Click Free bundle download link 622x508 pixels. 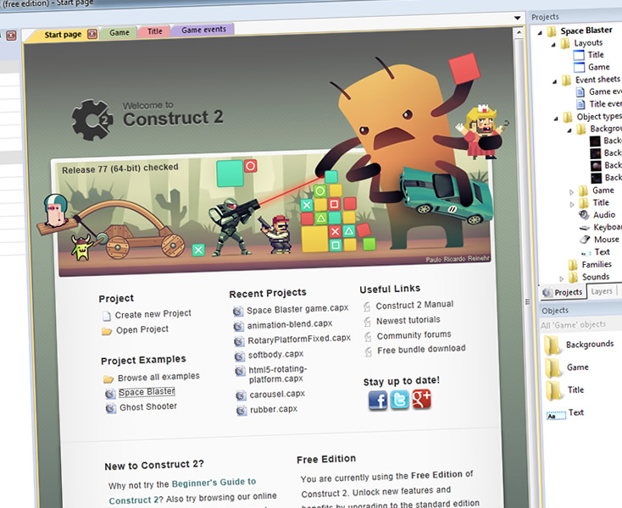pos(421,350)
